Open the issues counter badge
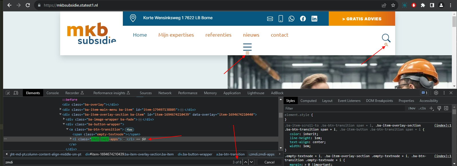Screen dimensions: 457x166 [424, 93]
